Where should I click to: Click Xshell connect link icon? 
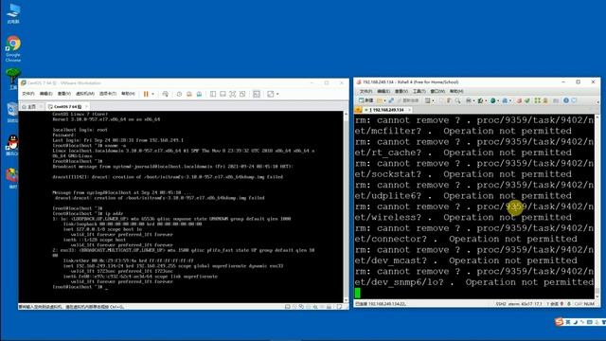point(391,100)
